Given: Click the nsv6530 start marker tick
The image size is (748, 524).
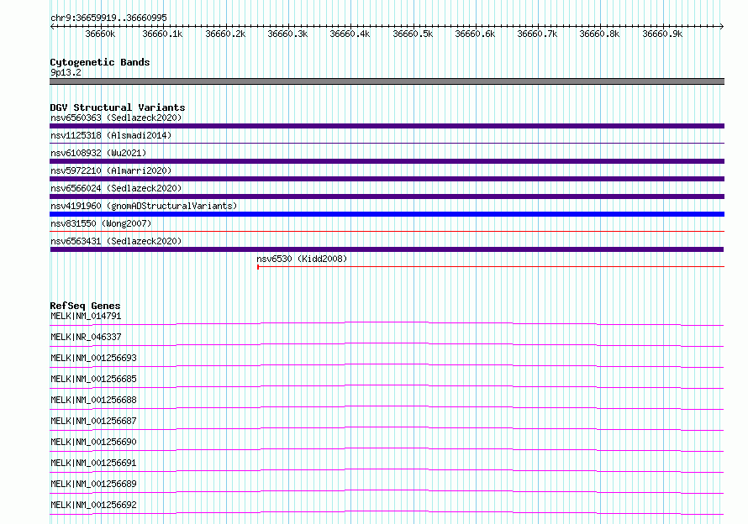Looking at the screenshot, I should point(258,267).
